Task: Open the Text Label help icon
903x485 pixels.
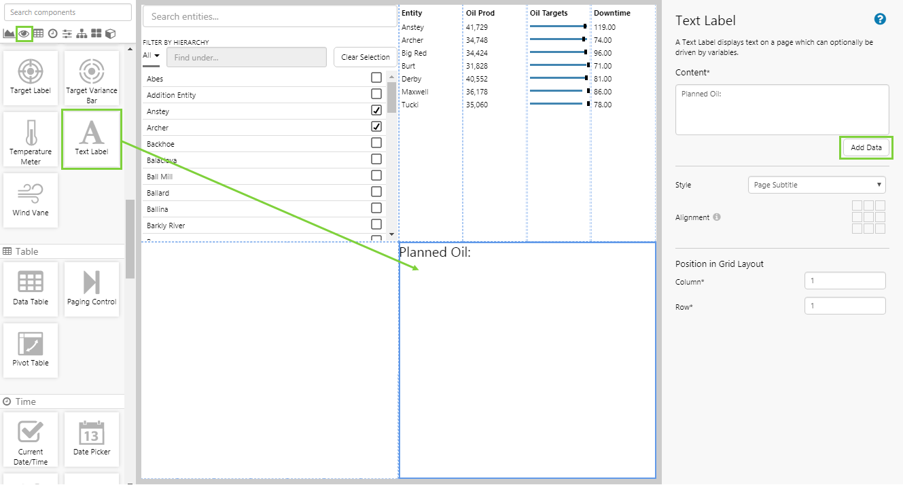Action: [880, 19]
